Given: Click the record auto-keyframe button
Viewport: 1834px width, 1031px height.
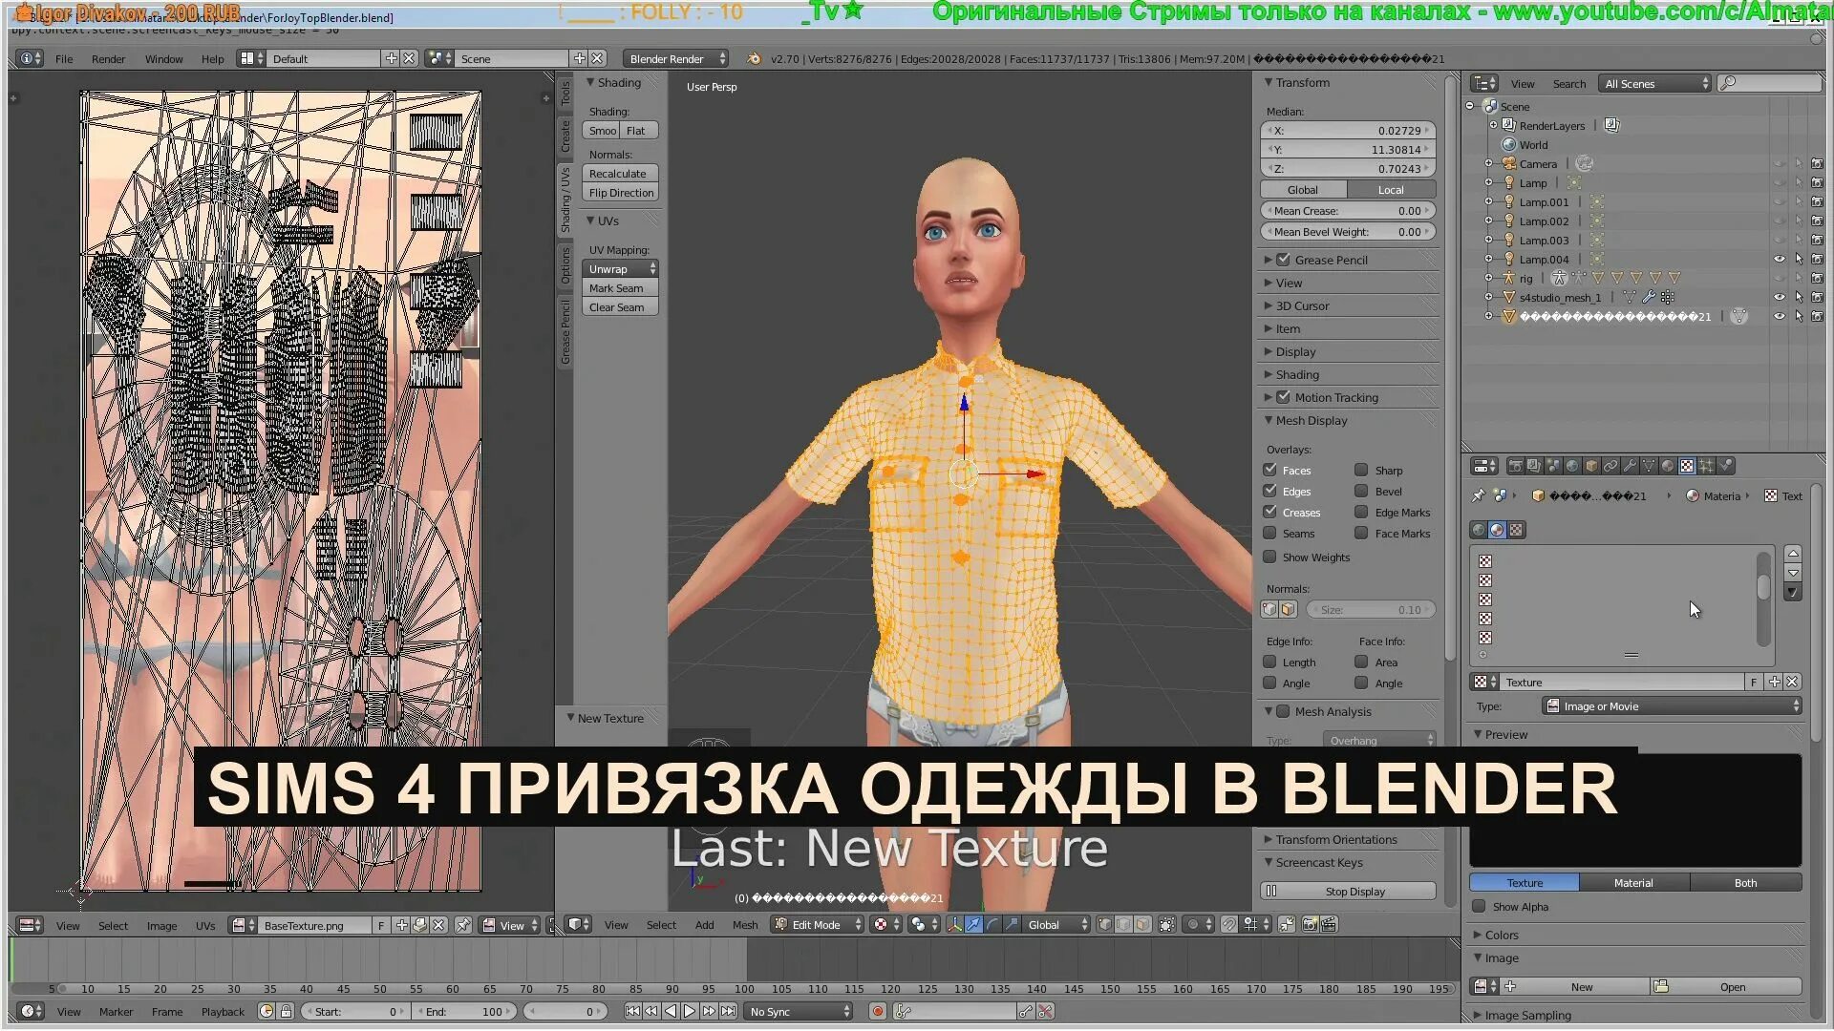Looking at the screenshot, I should (x=878, y=1011).
